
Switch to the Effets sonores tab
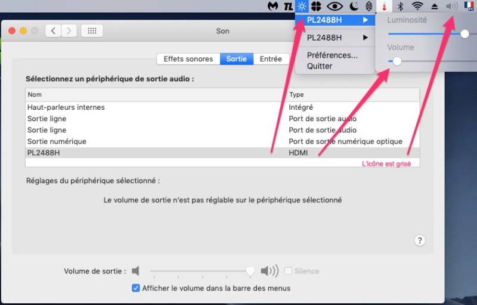click(188, 58)
